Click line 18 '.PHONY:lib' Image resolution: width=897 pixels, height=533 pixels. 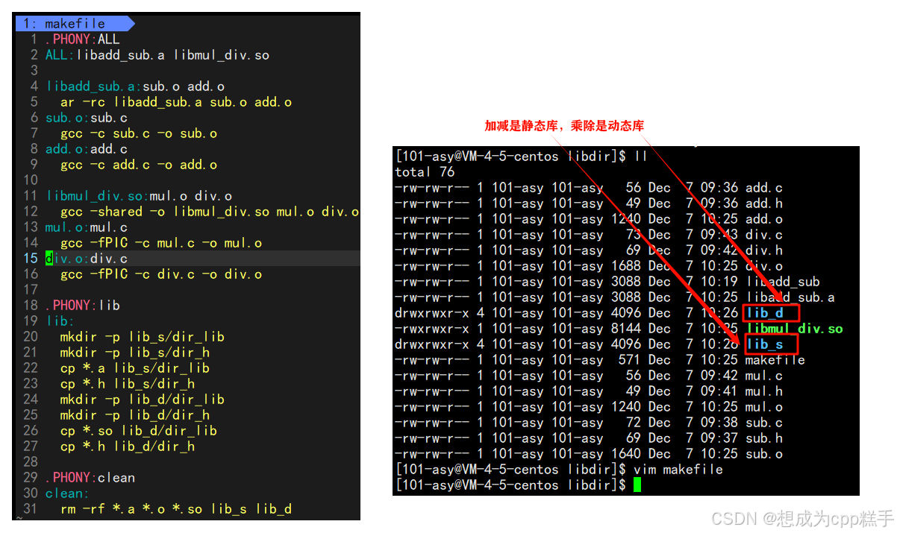point(82,306)
